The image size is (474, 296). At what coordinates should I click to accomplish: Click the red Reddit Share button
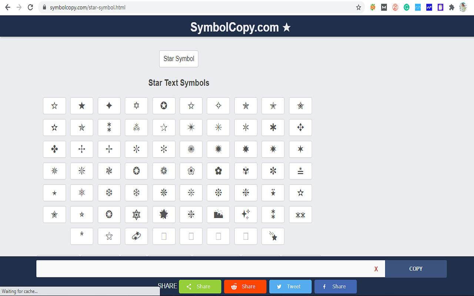245,286
